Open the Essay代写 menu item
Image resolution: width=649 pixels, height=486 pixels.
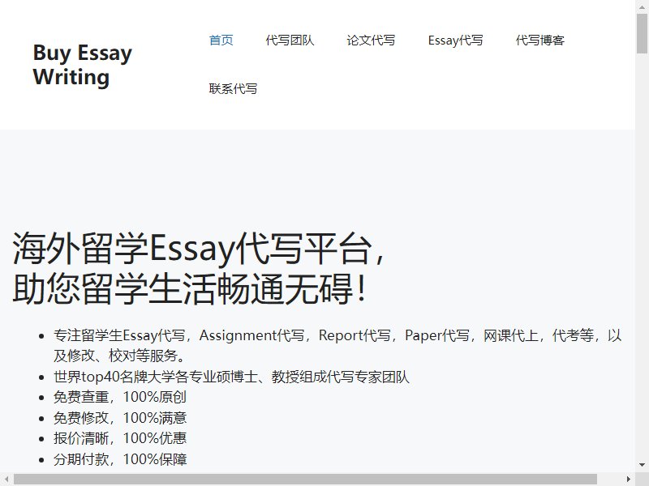point(455,40)
